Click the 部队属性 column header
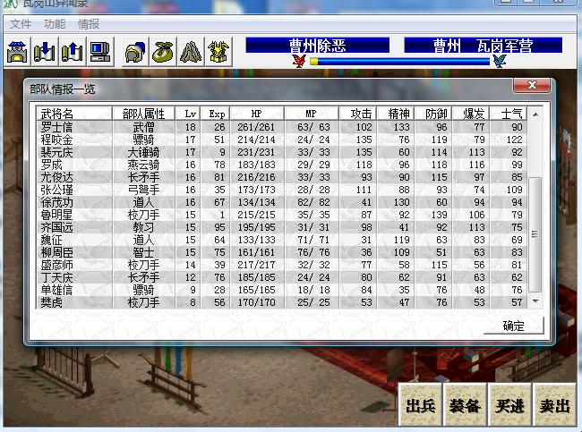 (143, 114)
